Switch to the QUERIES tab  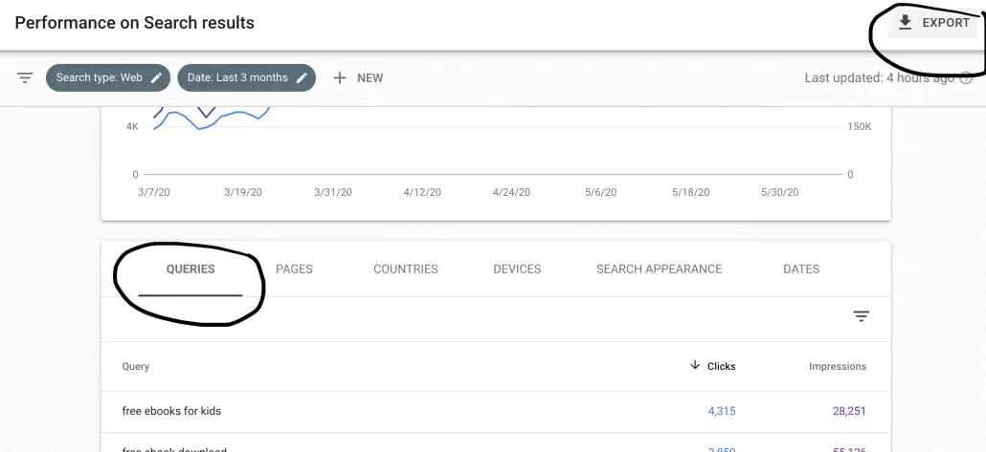click(x=190, y=269)
